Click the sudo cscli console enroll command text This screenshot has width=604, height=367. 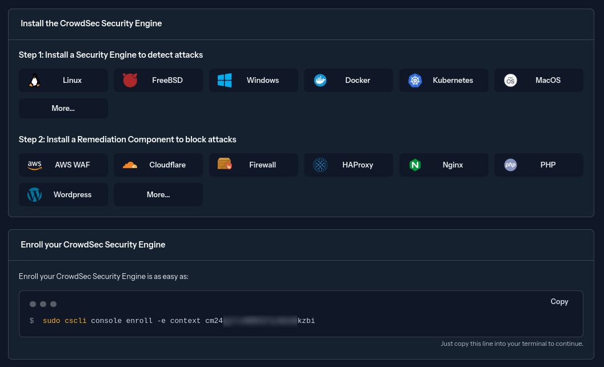tap(179, 321)
